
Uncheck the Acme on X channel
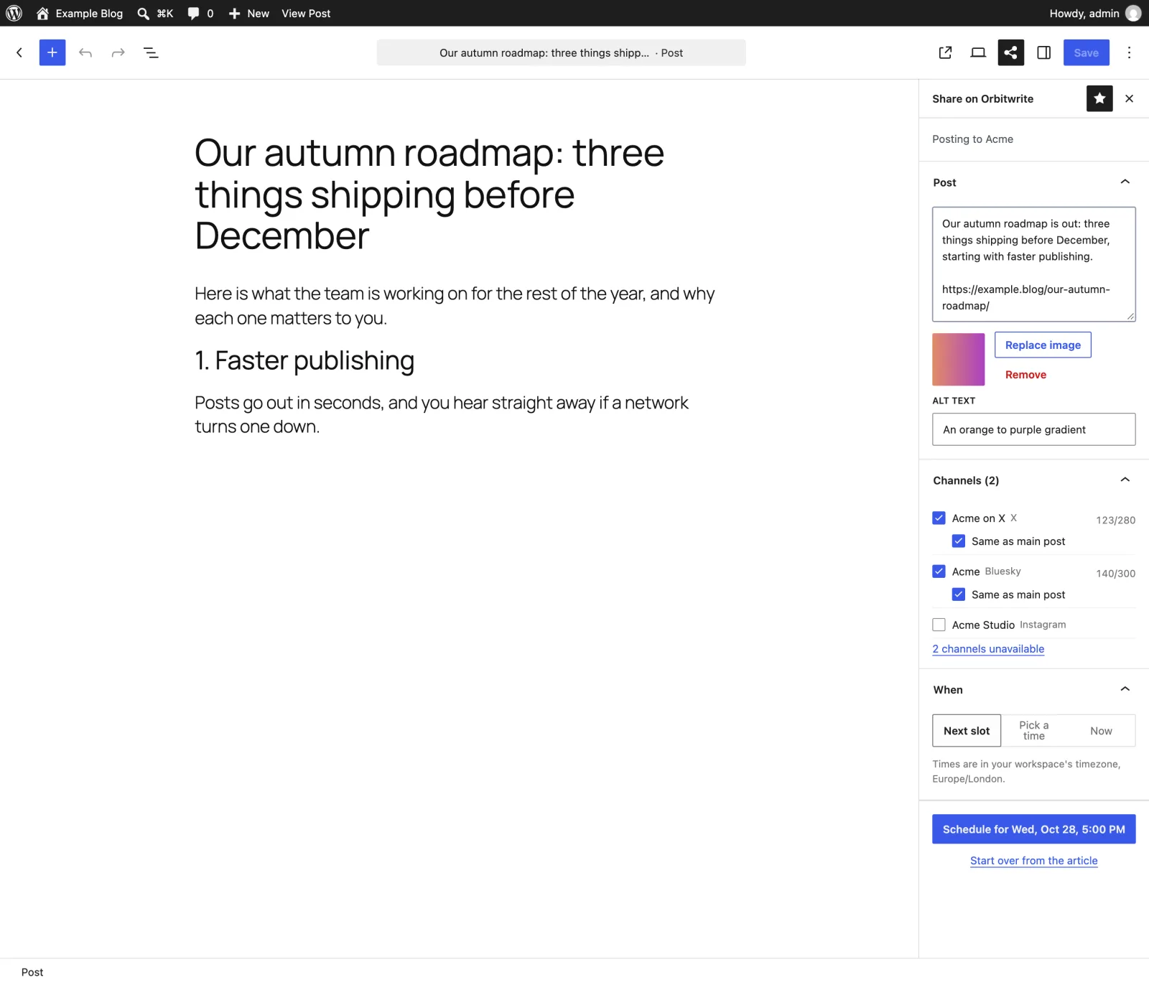tap(939, 518)
